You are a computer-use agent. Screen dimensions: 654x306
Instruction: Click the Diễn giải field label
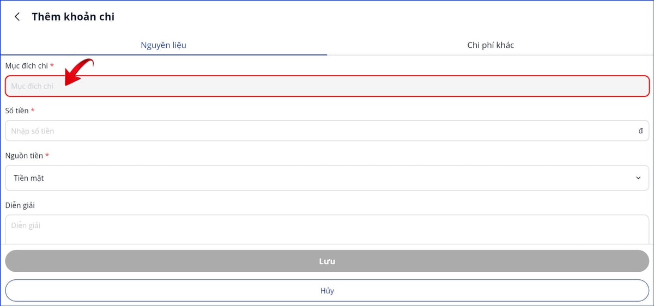pyautogui.click(x=21, y=205)
